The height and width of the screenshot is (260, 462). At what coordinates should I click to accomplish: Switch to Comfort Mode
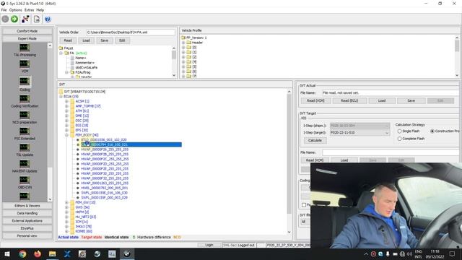point(27,31)
